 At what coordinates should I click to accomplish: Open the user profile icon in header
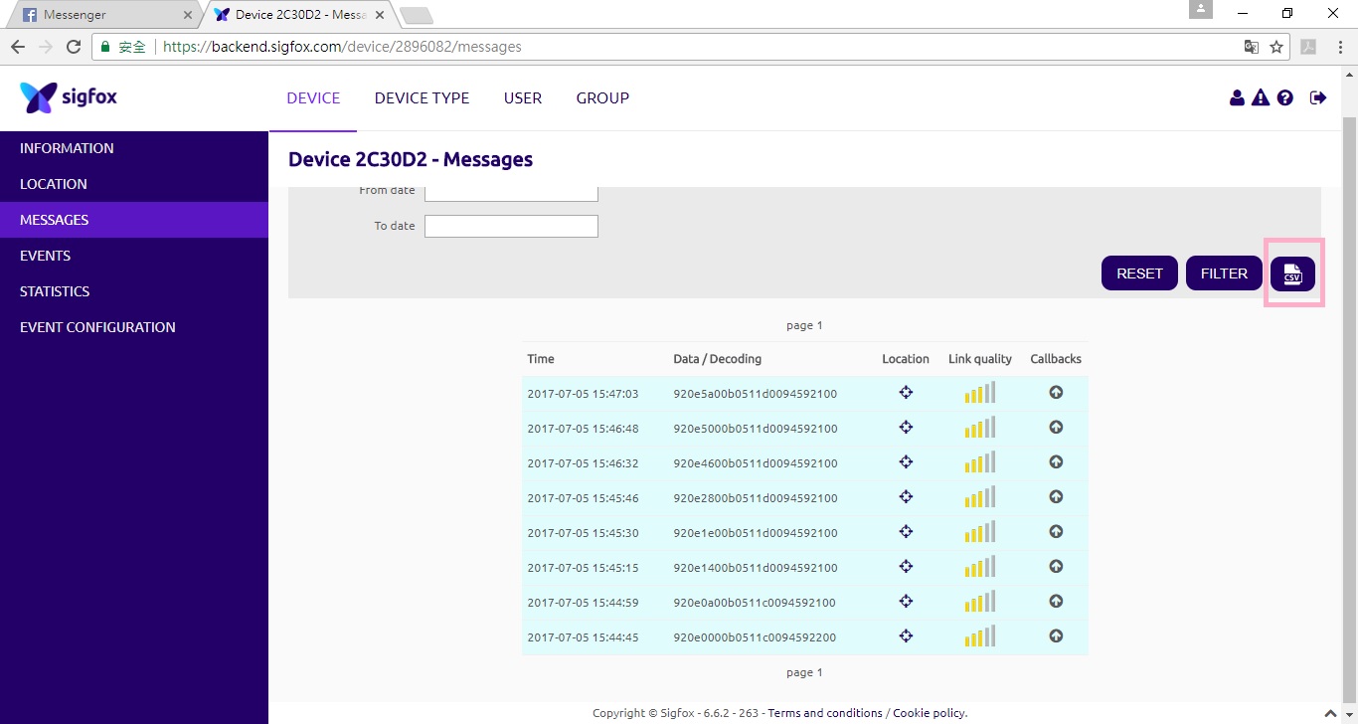click(x=1237, y=97)
